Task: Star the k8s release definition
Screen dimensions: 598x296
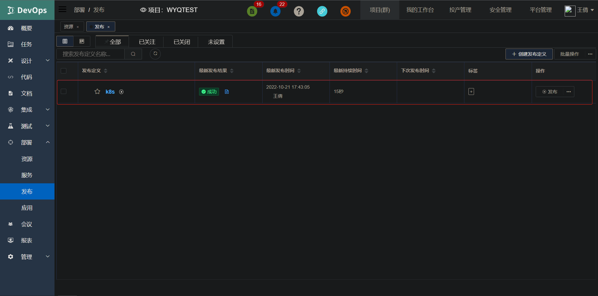Action: 97,92
